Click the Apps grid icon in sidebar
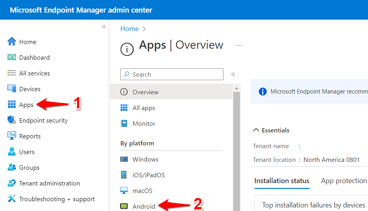Image resolution: width=368 pixels, height=211 pixels. pos(12,104)
